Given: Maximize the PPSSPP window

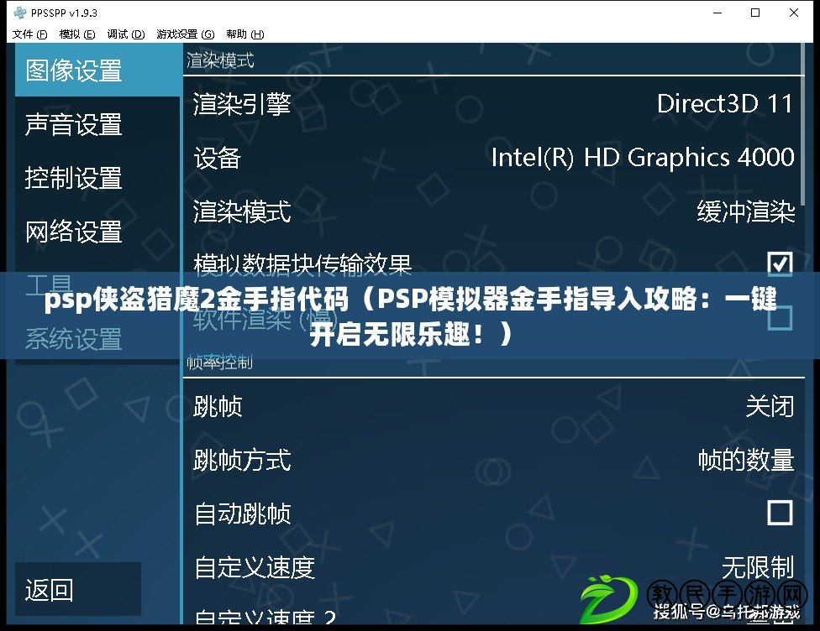Looking at the screenshot, I should coord(755,13).
